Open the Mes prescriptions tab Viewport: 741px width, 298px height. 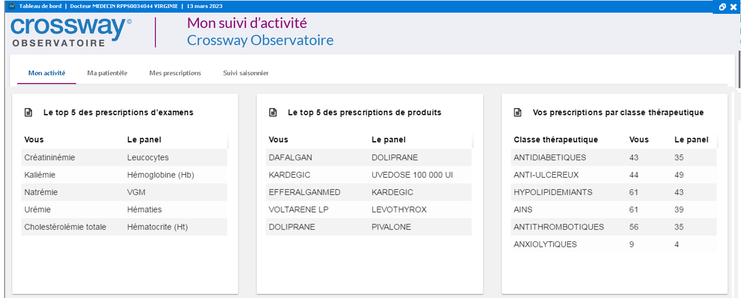[175, 73]
